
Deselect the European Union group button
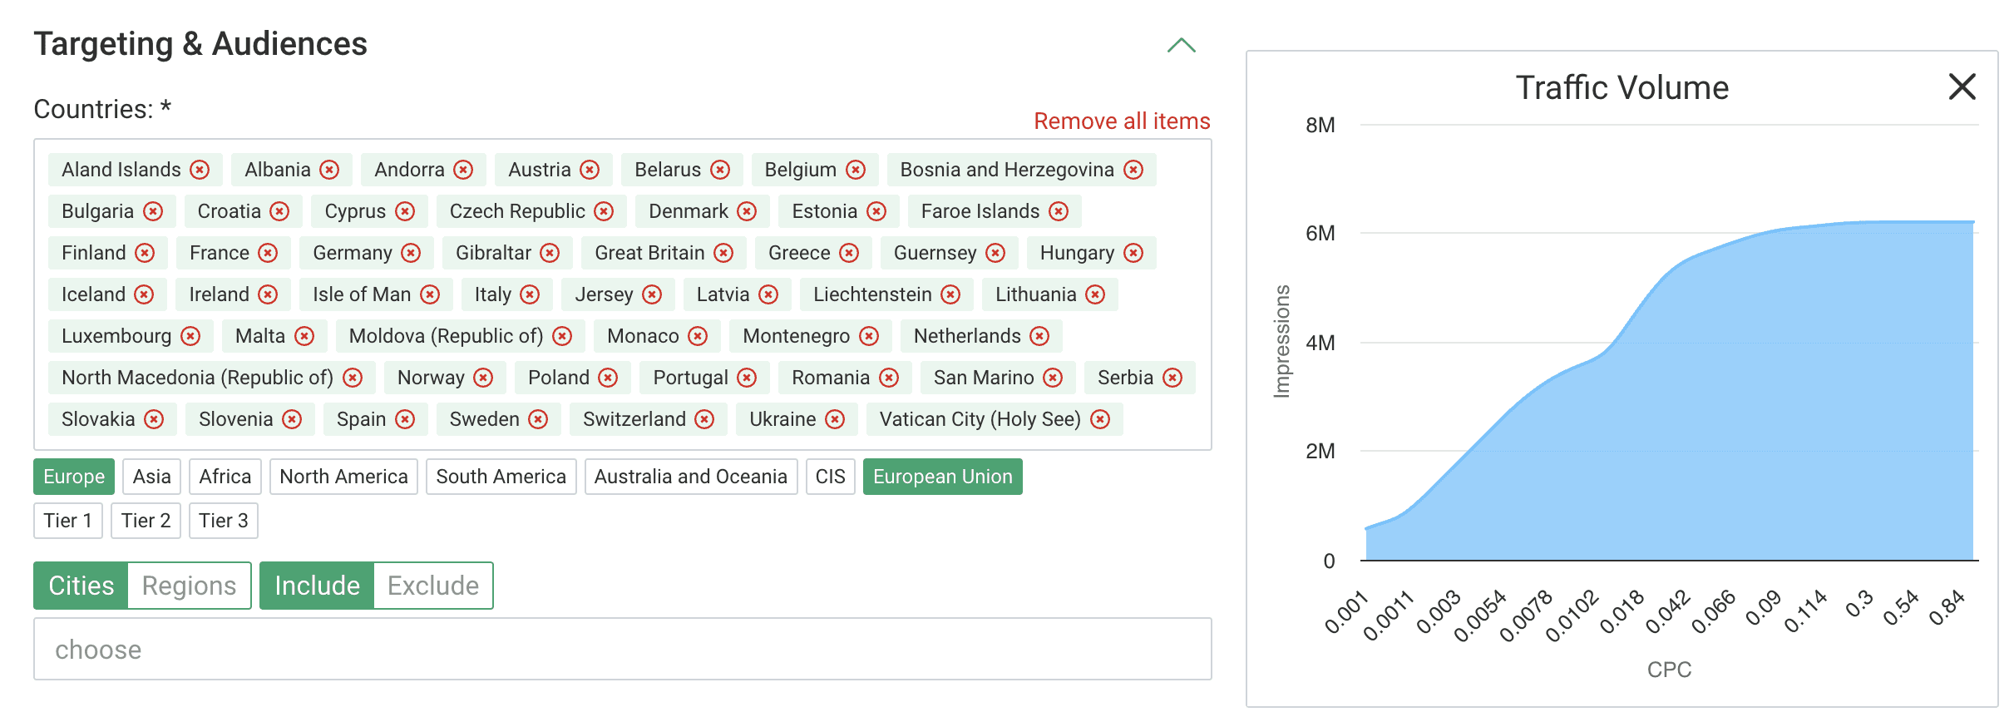[942, 477]
